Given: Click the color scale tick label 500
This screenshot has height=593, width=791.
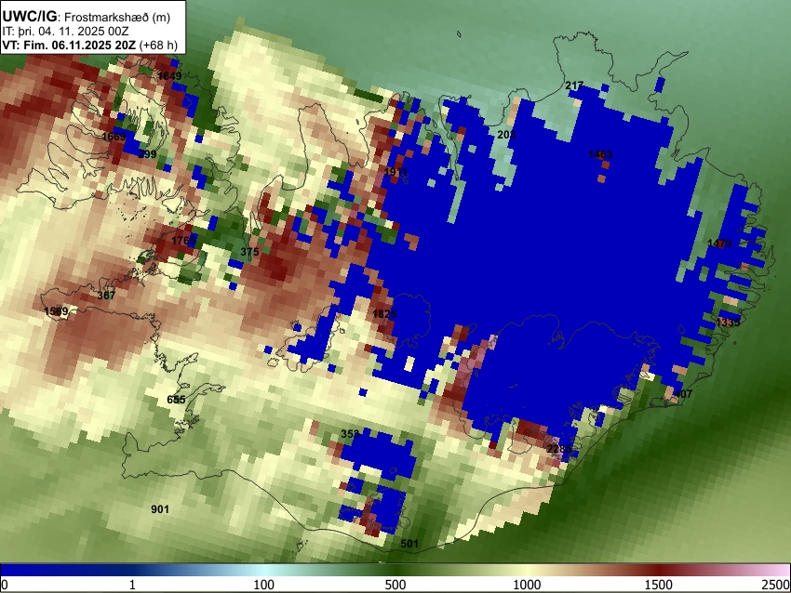Looking at the screenshot, I should (395, 585).
